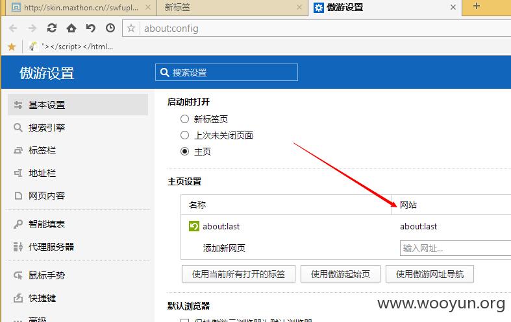This screenshot has height=322, width=511.
Task: Click the 名称 column header
Action: (197, 205)
